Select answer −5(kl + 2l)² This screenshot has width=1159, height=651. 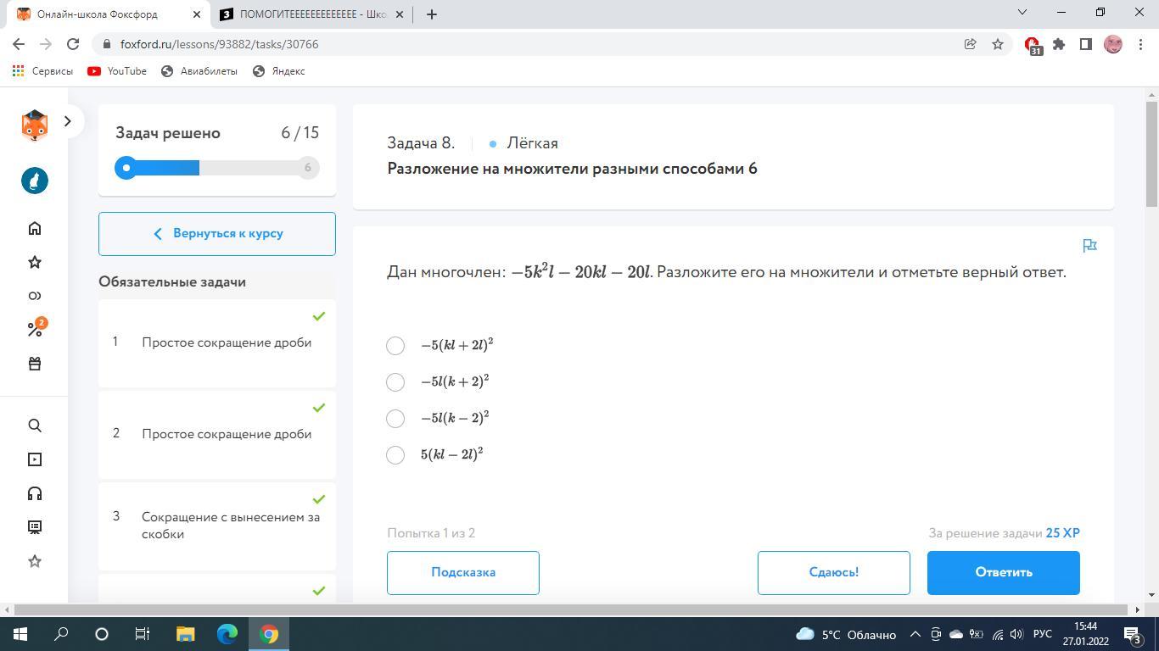click(x=395, y=346)
